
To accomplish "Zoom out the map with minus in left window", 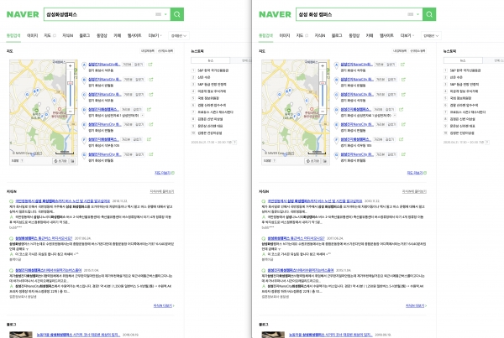I will point(70,111).
